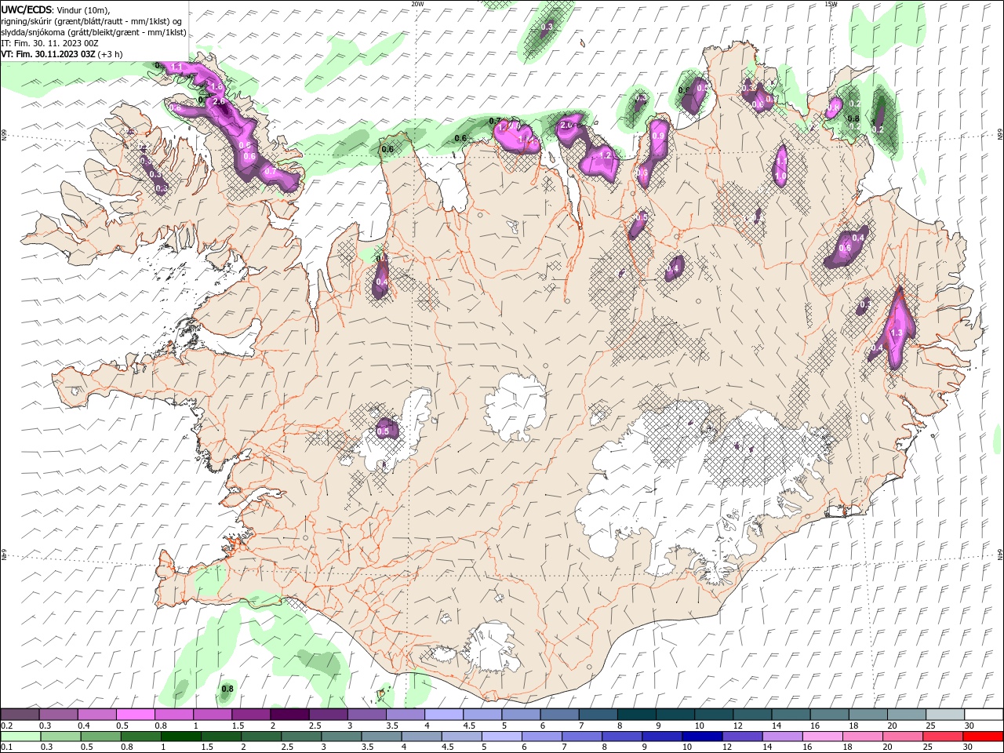Pick the bright pink 0.5 swatch in snow scale
Screen dimensions: 1004x753
tap(136, 715)
